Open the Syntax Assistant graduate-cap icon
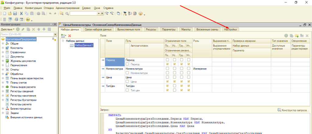312x134 pixels. click(x=125, y=14)
